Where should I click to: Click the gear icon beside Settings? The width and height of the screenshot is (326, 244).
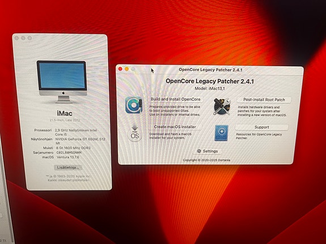199,151
